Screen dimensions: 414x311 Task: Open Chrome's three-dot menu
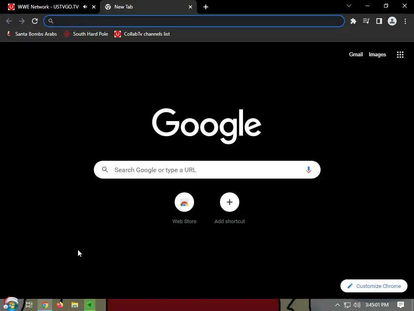[x=405, y=21]
